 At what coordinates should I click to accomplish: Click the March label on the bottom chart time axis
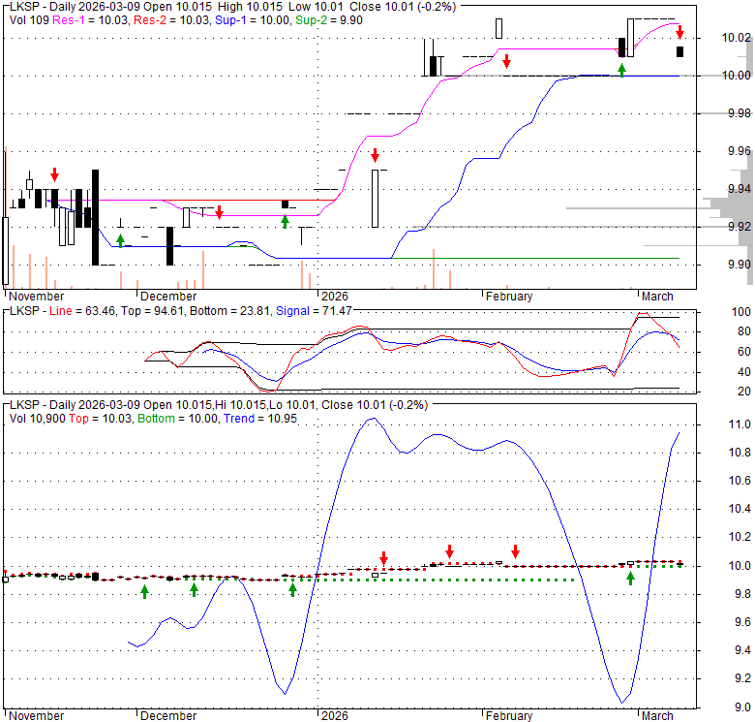point(657,716)
